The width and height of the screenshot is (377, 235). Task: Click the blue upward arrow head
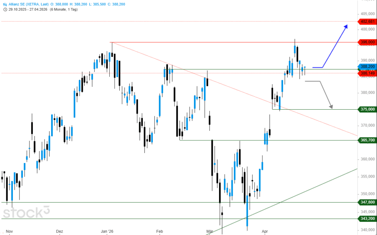(346, 26)
